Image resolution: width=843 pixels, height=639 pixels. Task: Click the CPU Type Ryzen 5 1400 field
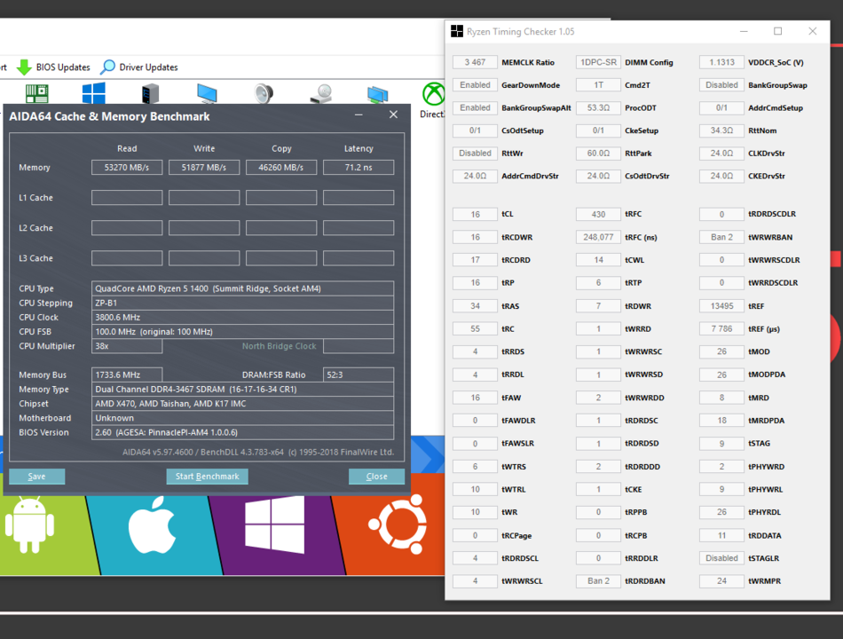[x=242, y=288]
